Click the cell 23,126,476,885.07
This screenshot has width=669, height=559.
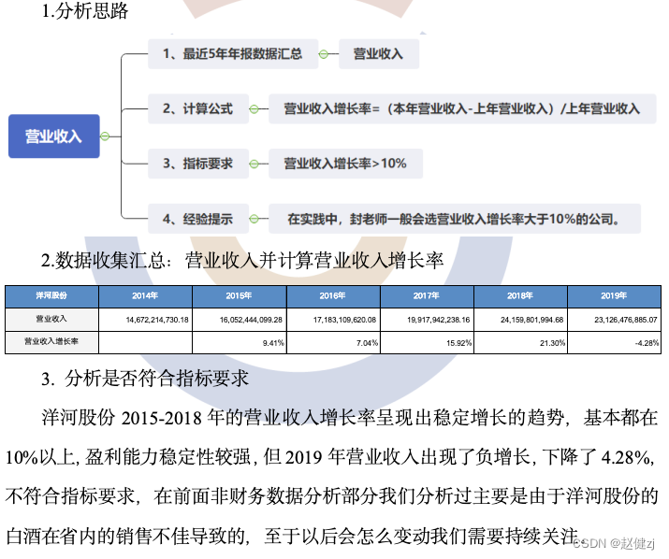pyautogui.click(x=614, y=320)
